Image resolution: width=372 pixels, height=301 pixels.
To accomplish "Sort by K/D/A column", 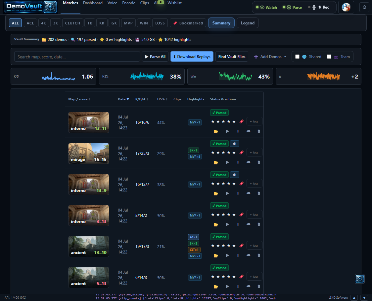I will (142, 99).
